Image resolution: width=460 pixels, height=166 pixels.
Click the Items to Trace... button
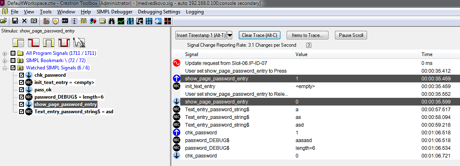(307, 35)
